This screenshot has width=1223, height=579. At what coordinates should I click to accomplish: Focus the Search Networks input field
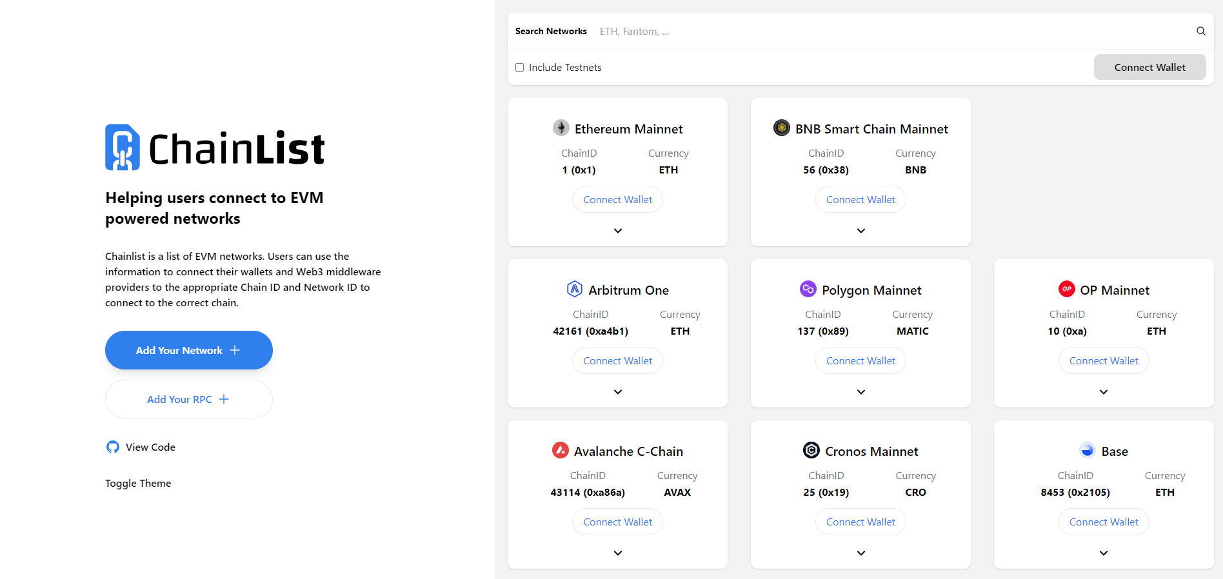(893, 31)
